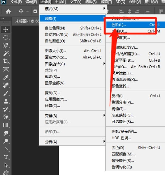This screenshot has width=165, height=175.
Task: Expand the 图像旋转(G) submenu arrow
Action: pos(104,63)
